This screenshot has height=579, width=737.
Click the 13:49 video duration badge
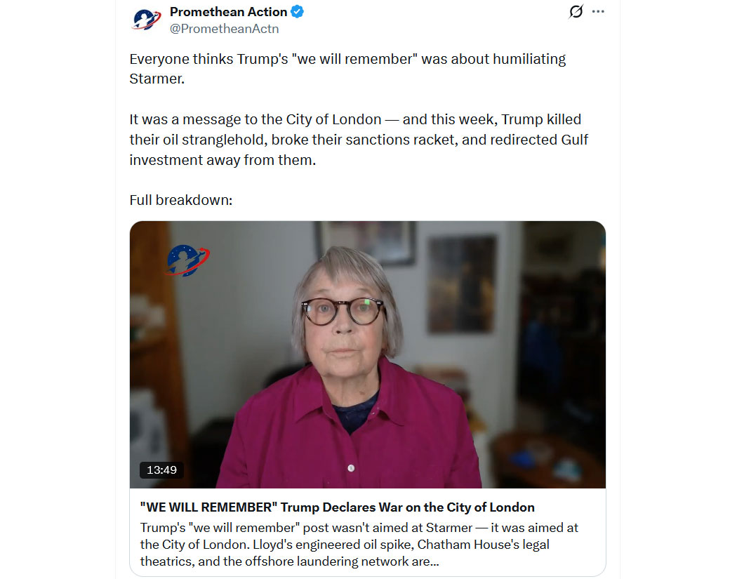click(x=161, y=470)
